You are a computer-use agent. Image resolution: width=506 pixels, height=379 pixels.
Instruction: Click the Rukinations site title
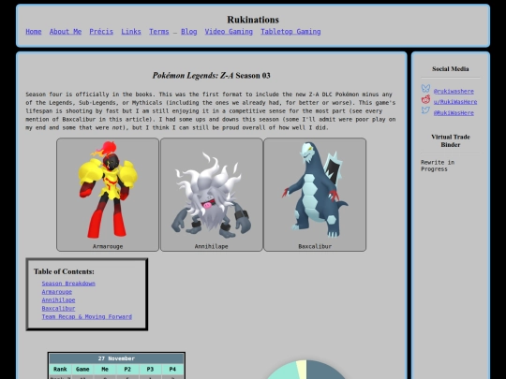[253, 20]
